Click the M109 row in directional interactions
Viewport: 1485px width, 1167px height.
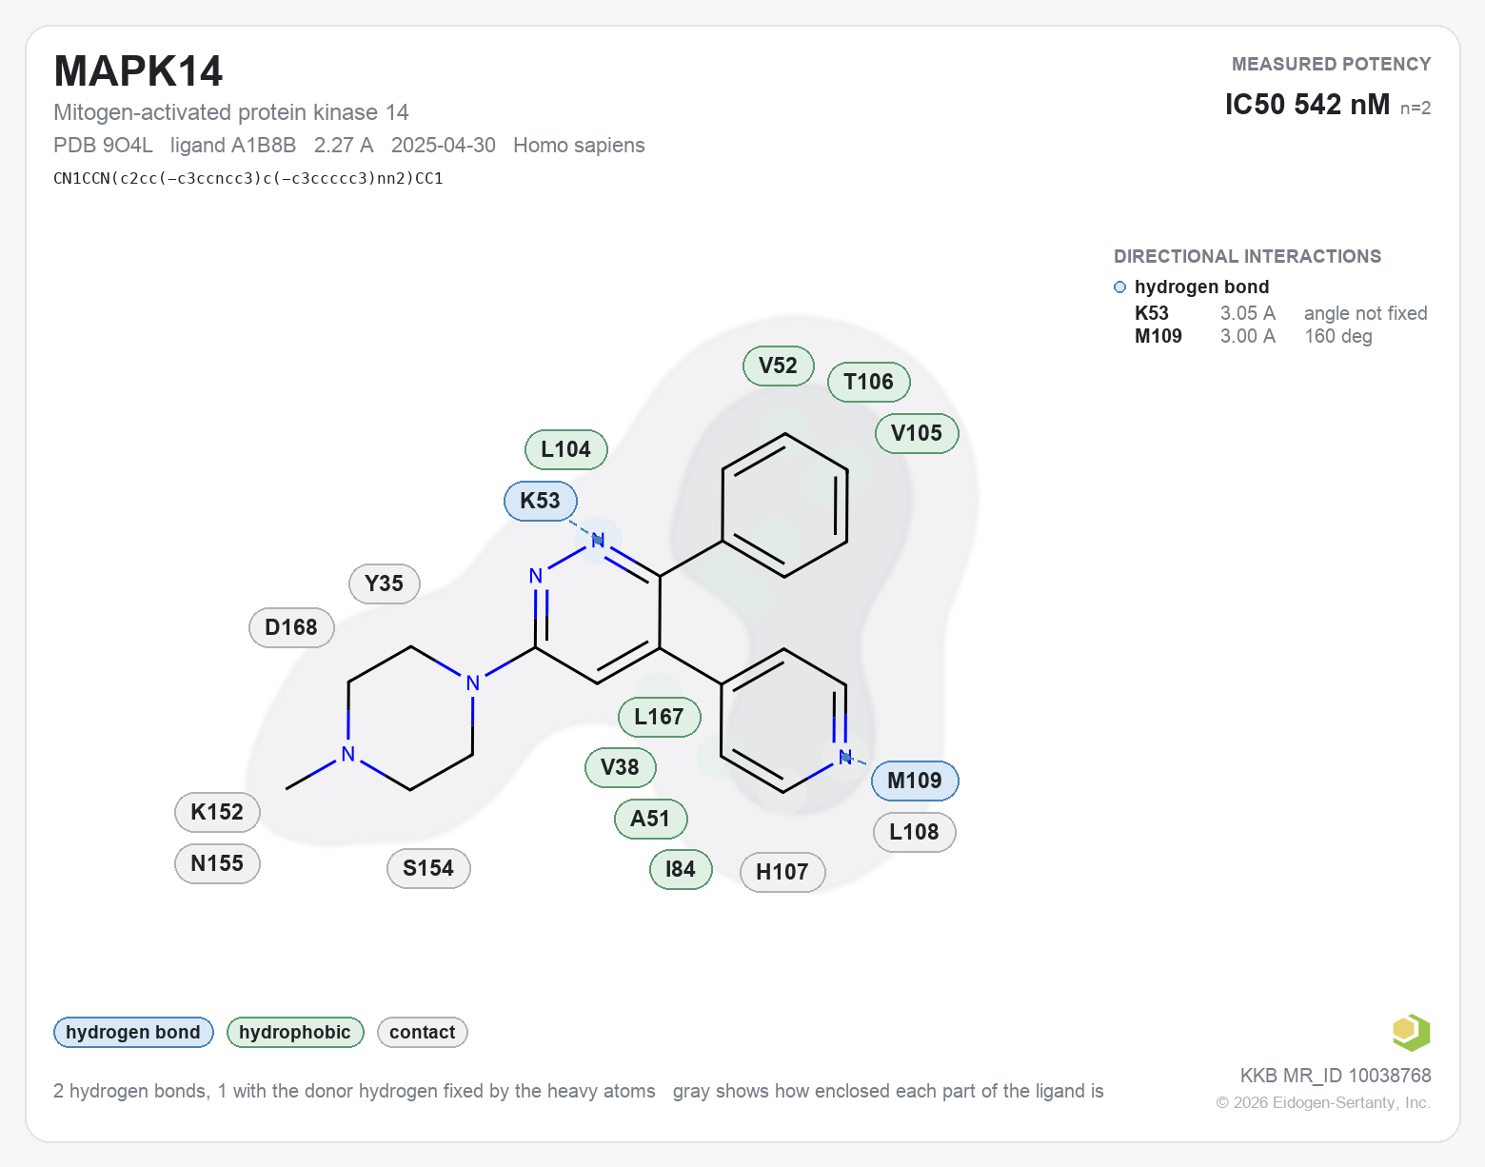[x=1253, y=336]
